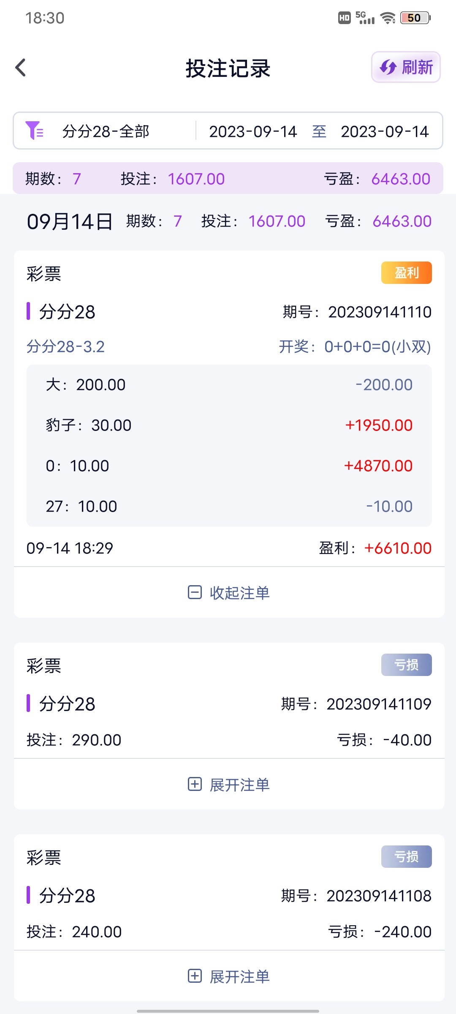Screen dimensions: 456x1014
Task: Expand 展开注单 for the 290.00 bet
Action: (239, 785)
